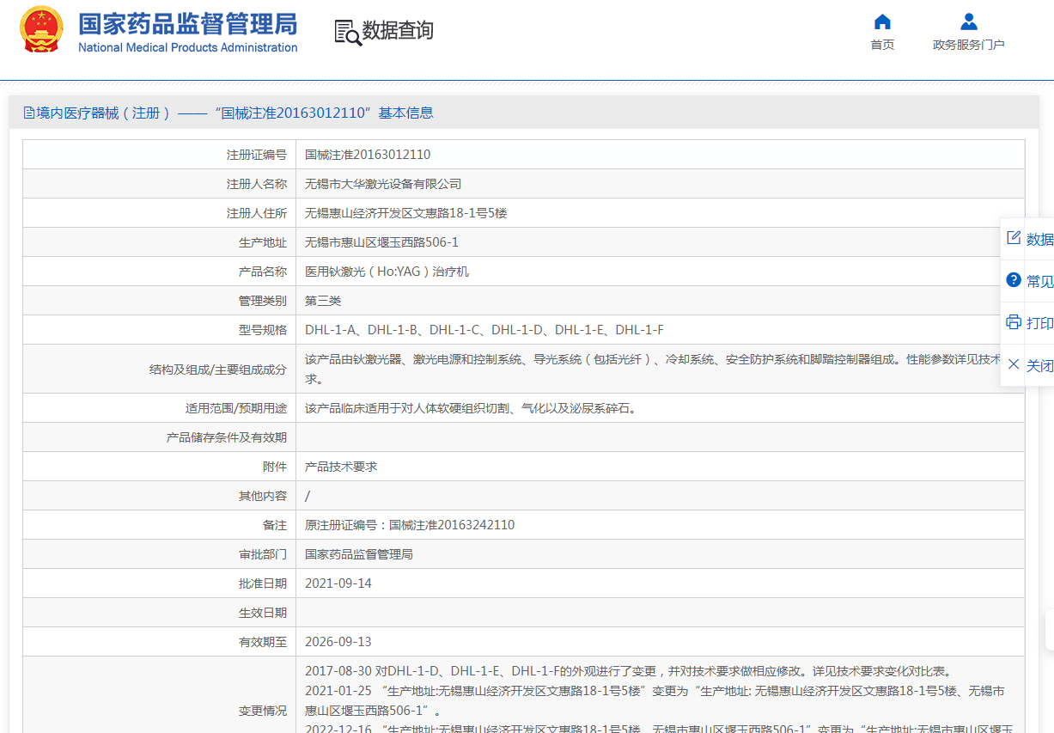Click the 注册人名称 row label
1054x733 pixels.
(x=256, y=184)
